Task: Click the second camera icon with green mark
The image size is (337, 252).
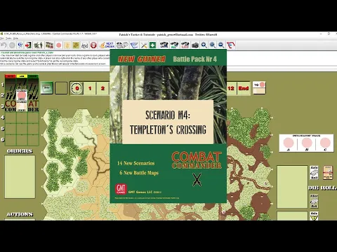Action: pos(174,45)
